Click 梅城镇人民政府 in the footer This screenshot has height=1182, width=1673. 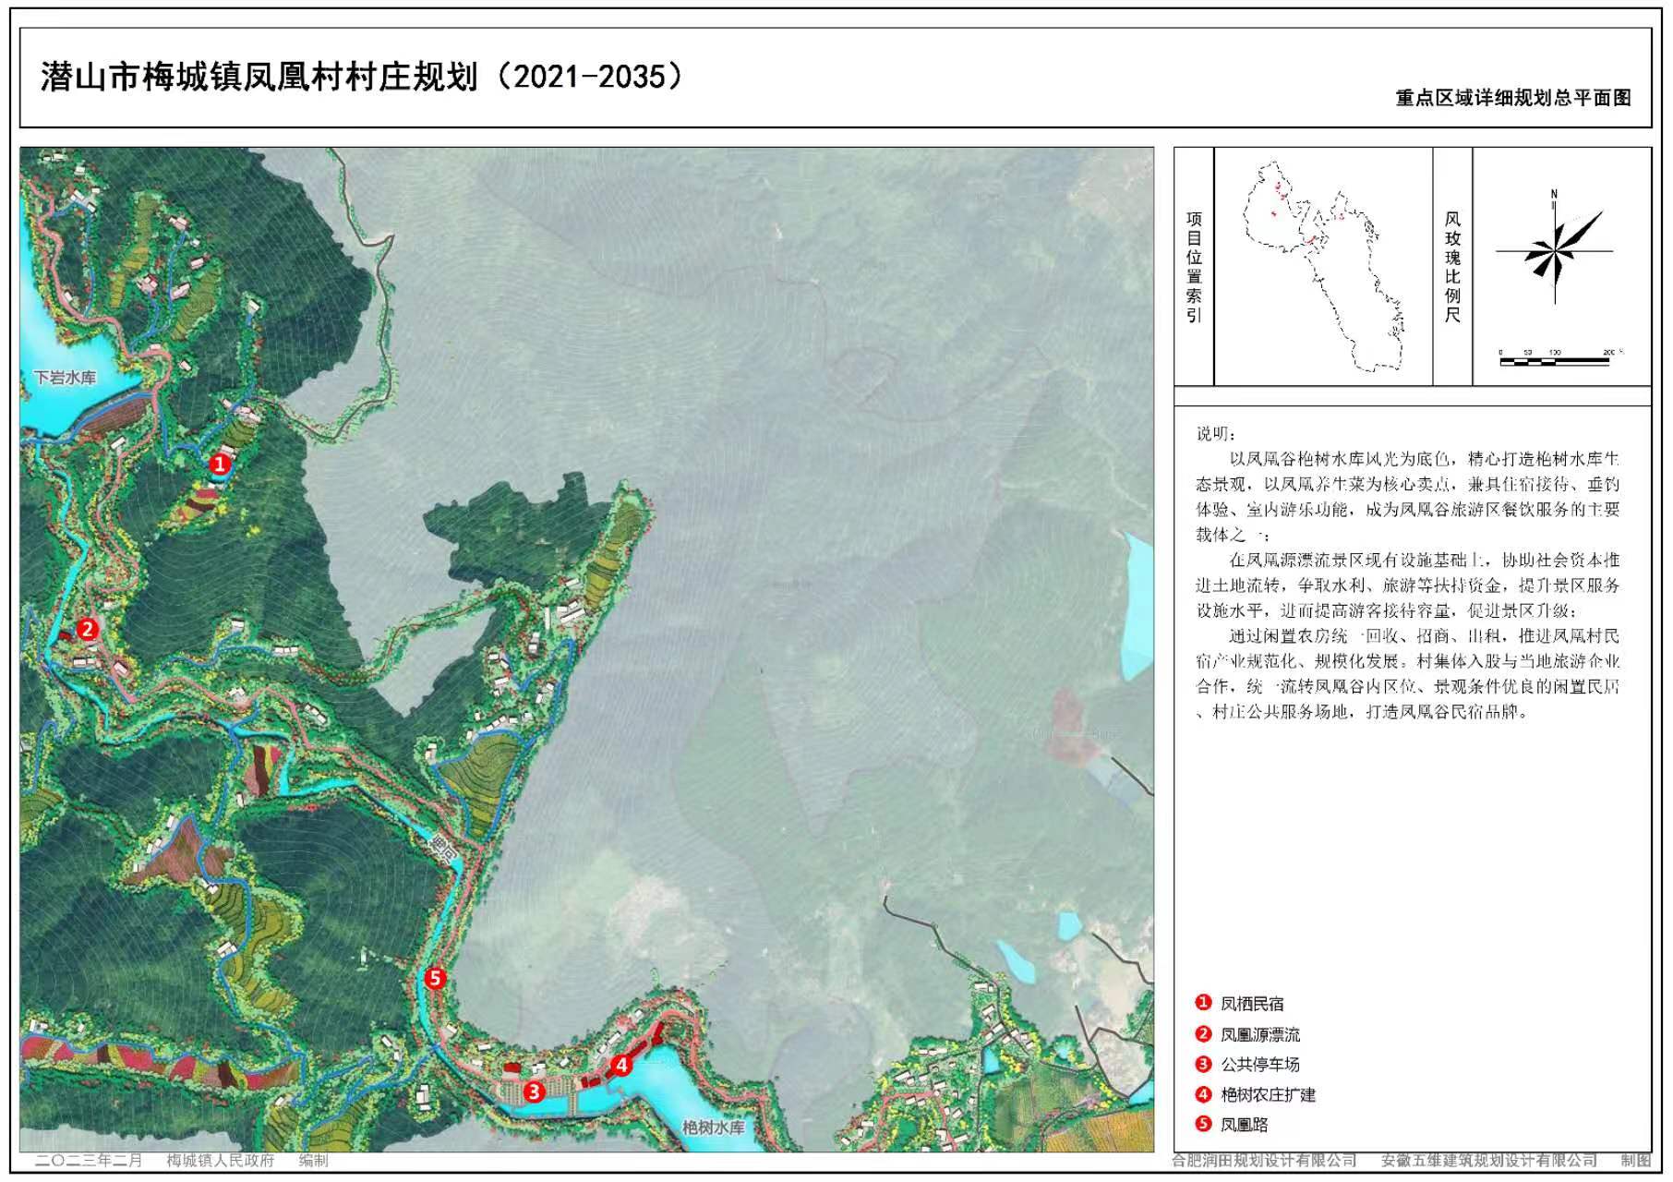221,1161
